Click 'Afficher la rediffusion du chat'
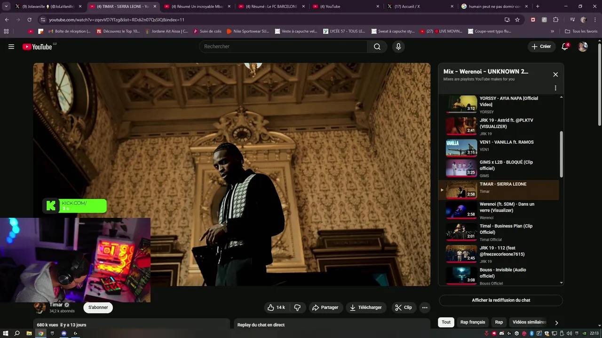 (501, 300)
